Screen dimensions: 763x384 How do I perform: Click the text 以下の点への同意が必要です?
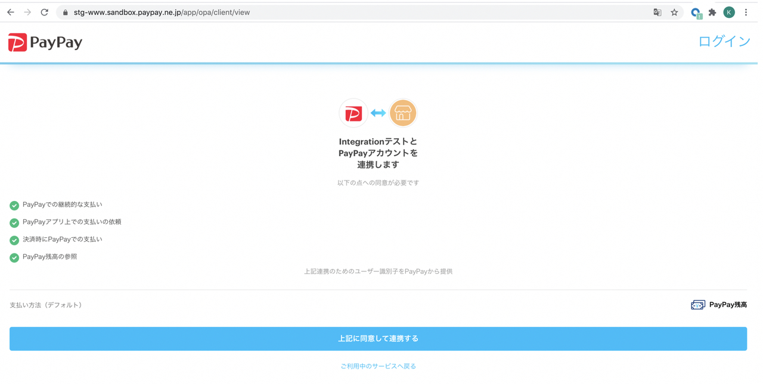(x=379, y=182)
